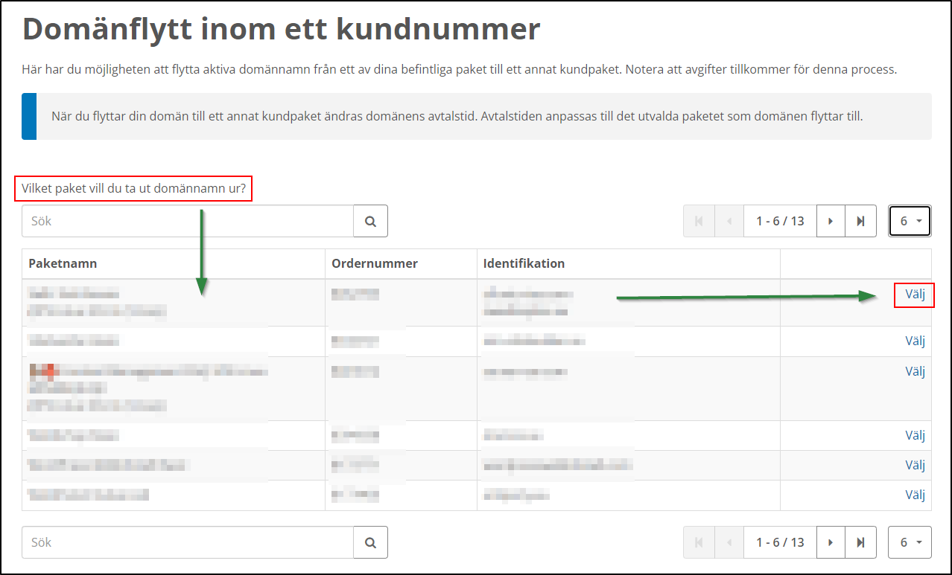Click the previous-page arrow in the bottom paginator
The width and height of the screenshot is (952, 575).
[728, 542]
